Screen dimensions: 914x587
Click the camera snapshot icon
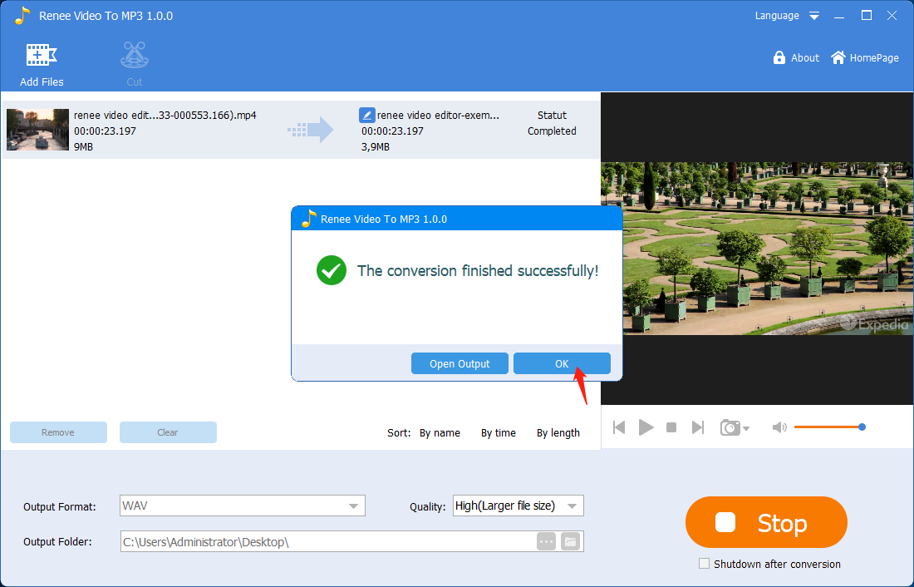(x=730, y=427)
